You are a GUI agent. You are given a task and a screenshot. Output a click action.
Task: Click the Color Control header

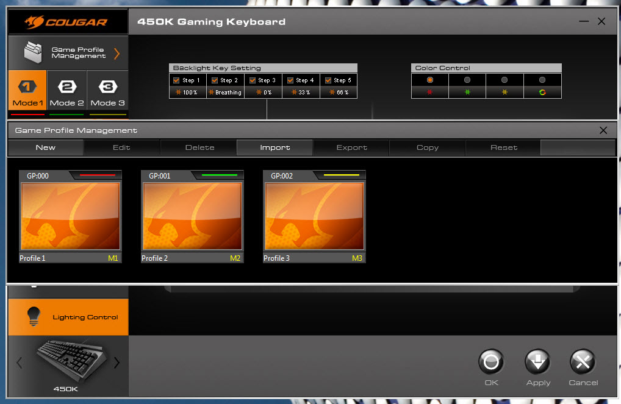(486, 68)
